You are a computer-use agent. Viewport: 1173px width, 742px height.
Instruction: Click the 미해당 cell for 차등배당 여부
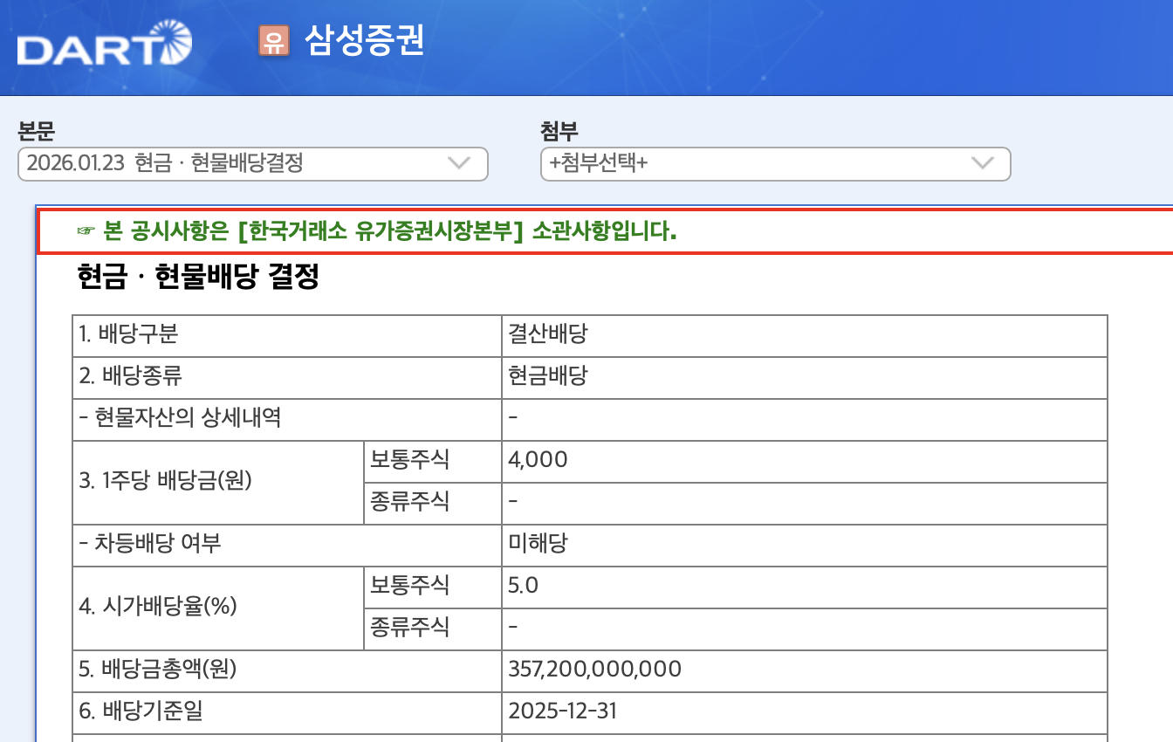point(538,544)
